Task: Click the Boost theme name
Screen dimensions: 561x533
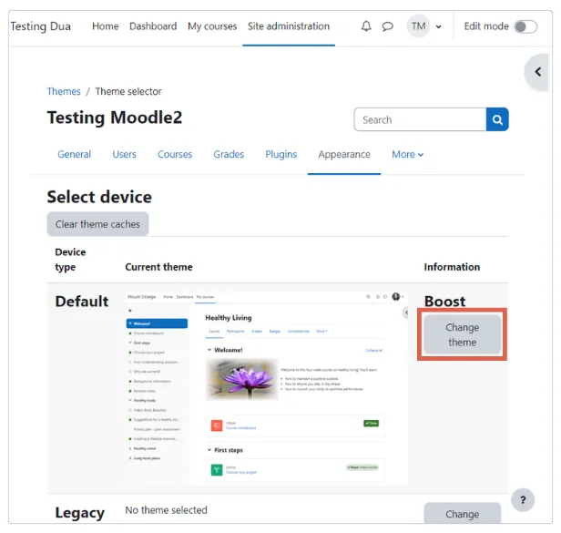Action: [x=444, y=302]
